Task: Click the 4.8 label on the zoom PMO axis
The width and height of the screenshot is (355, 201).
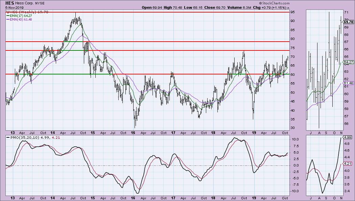Action: point(347,144)
